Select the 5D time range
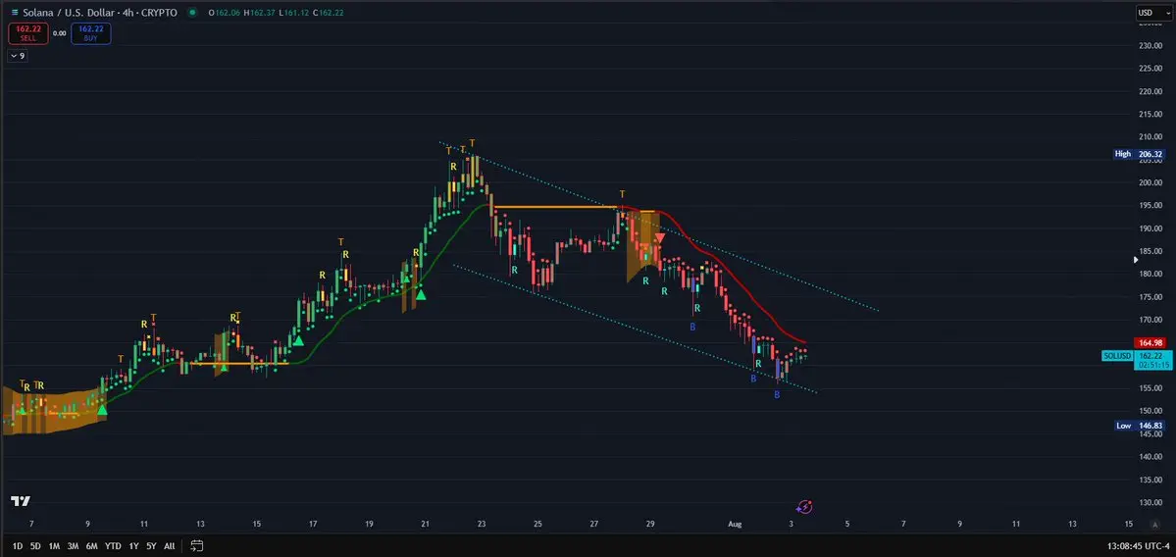The width and height of the screenshot is (1176, 557). [x=35, y=546]
